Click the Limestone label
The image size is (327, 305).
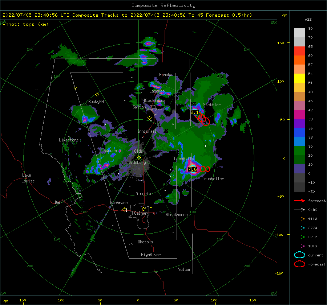coord(69,140)
